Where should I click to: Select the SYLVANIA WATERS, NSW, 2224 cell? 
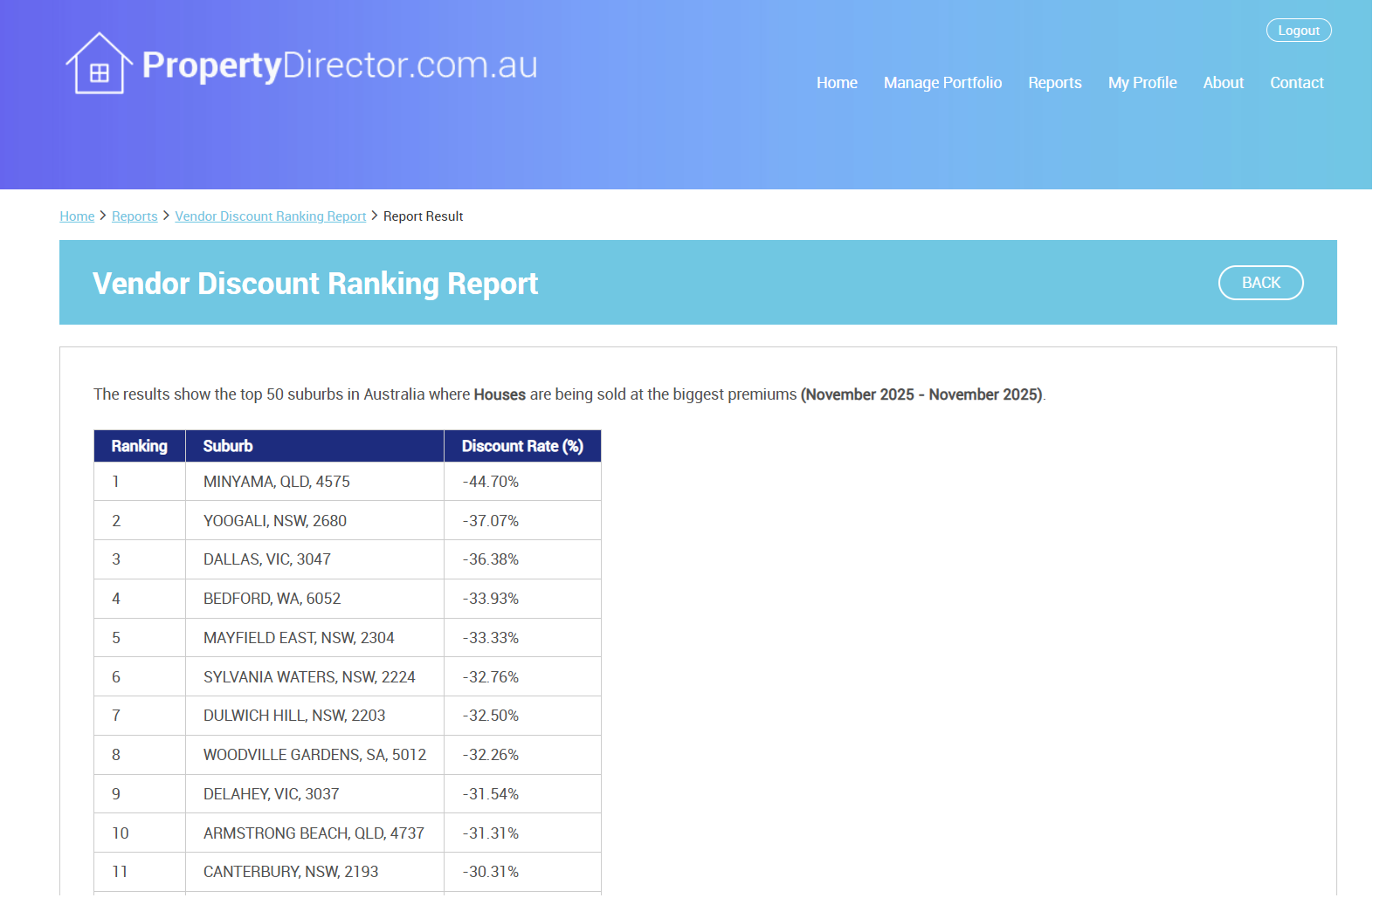[309, 677]
